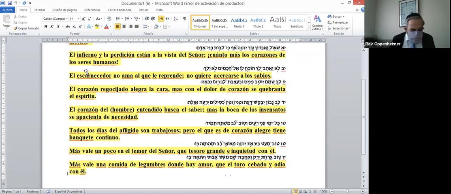Switch to the Referencias tab

92,10
